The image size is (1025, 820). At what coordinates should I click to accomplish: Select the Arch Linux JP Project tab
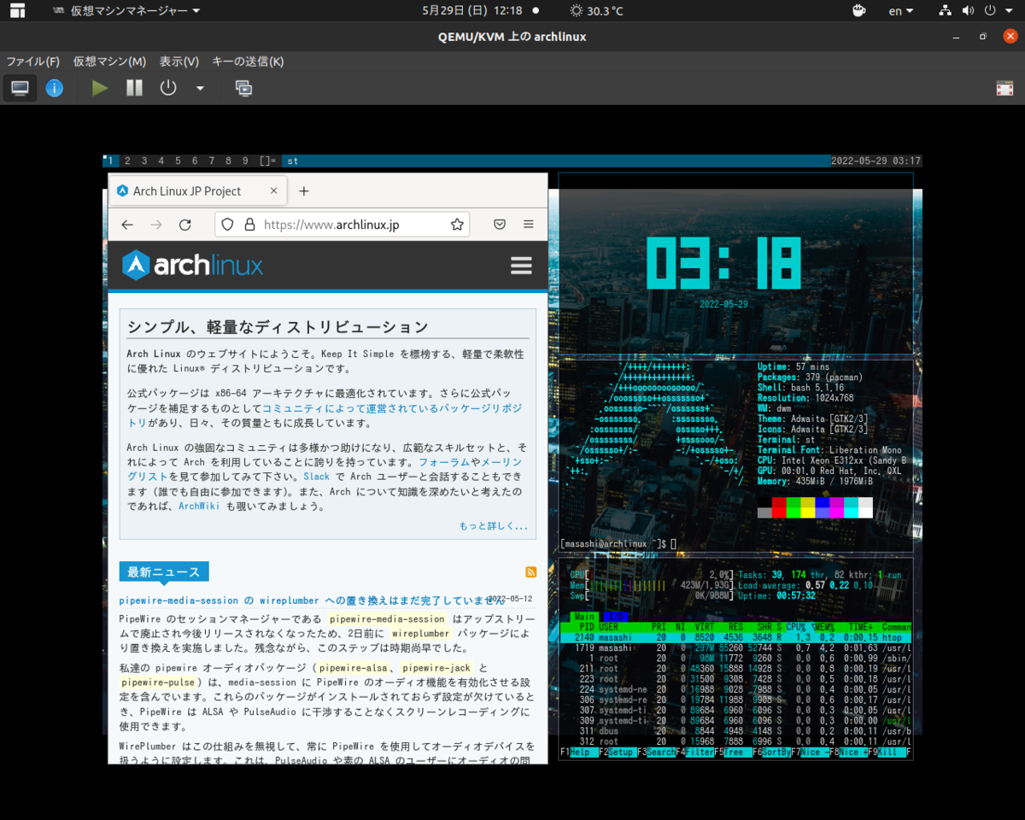(x=198, y=191)
